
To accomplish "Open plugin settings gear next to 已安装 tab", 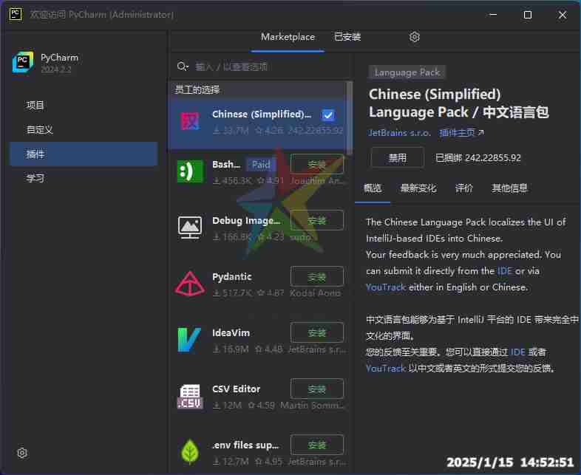I will click(x=414, y=37).
